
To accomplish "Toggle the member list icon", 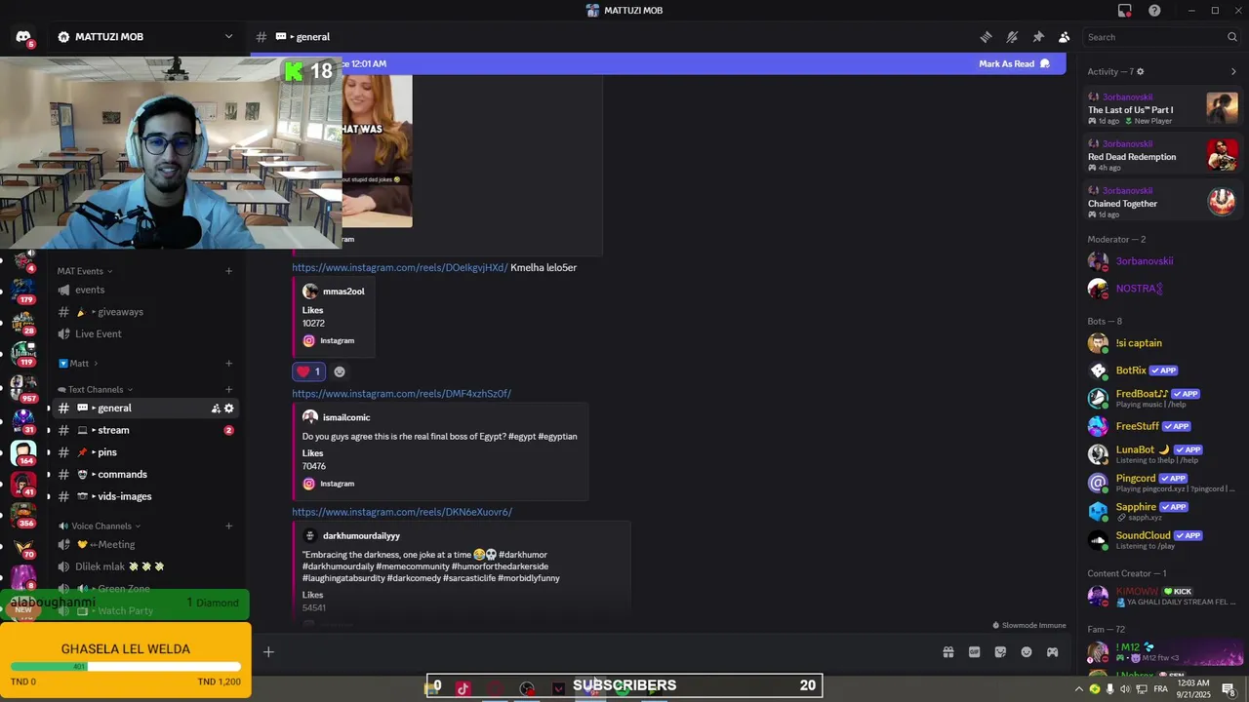I will (1064, 37).
